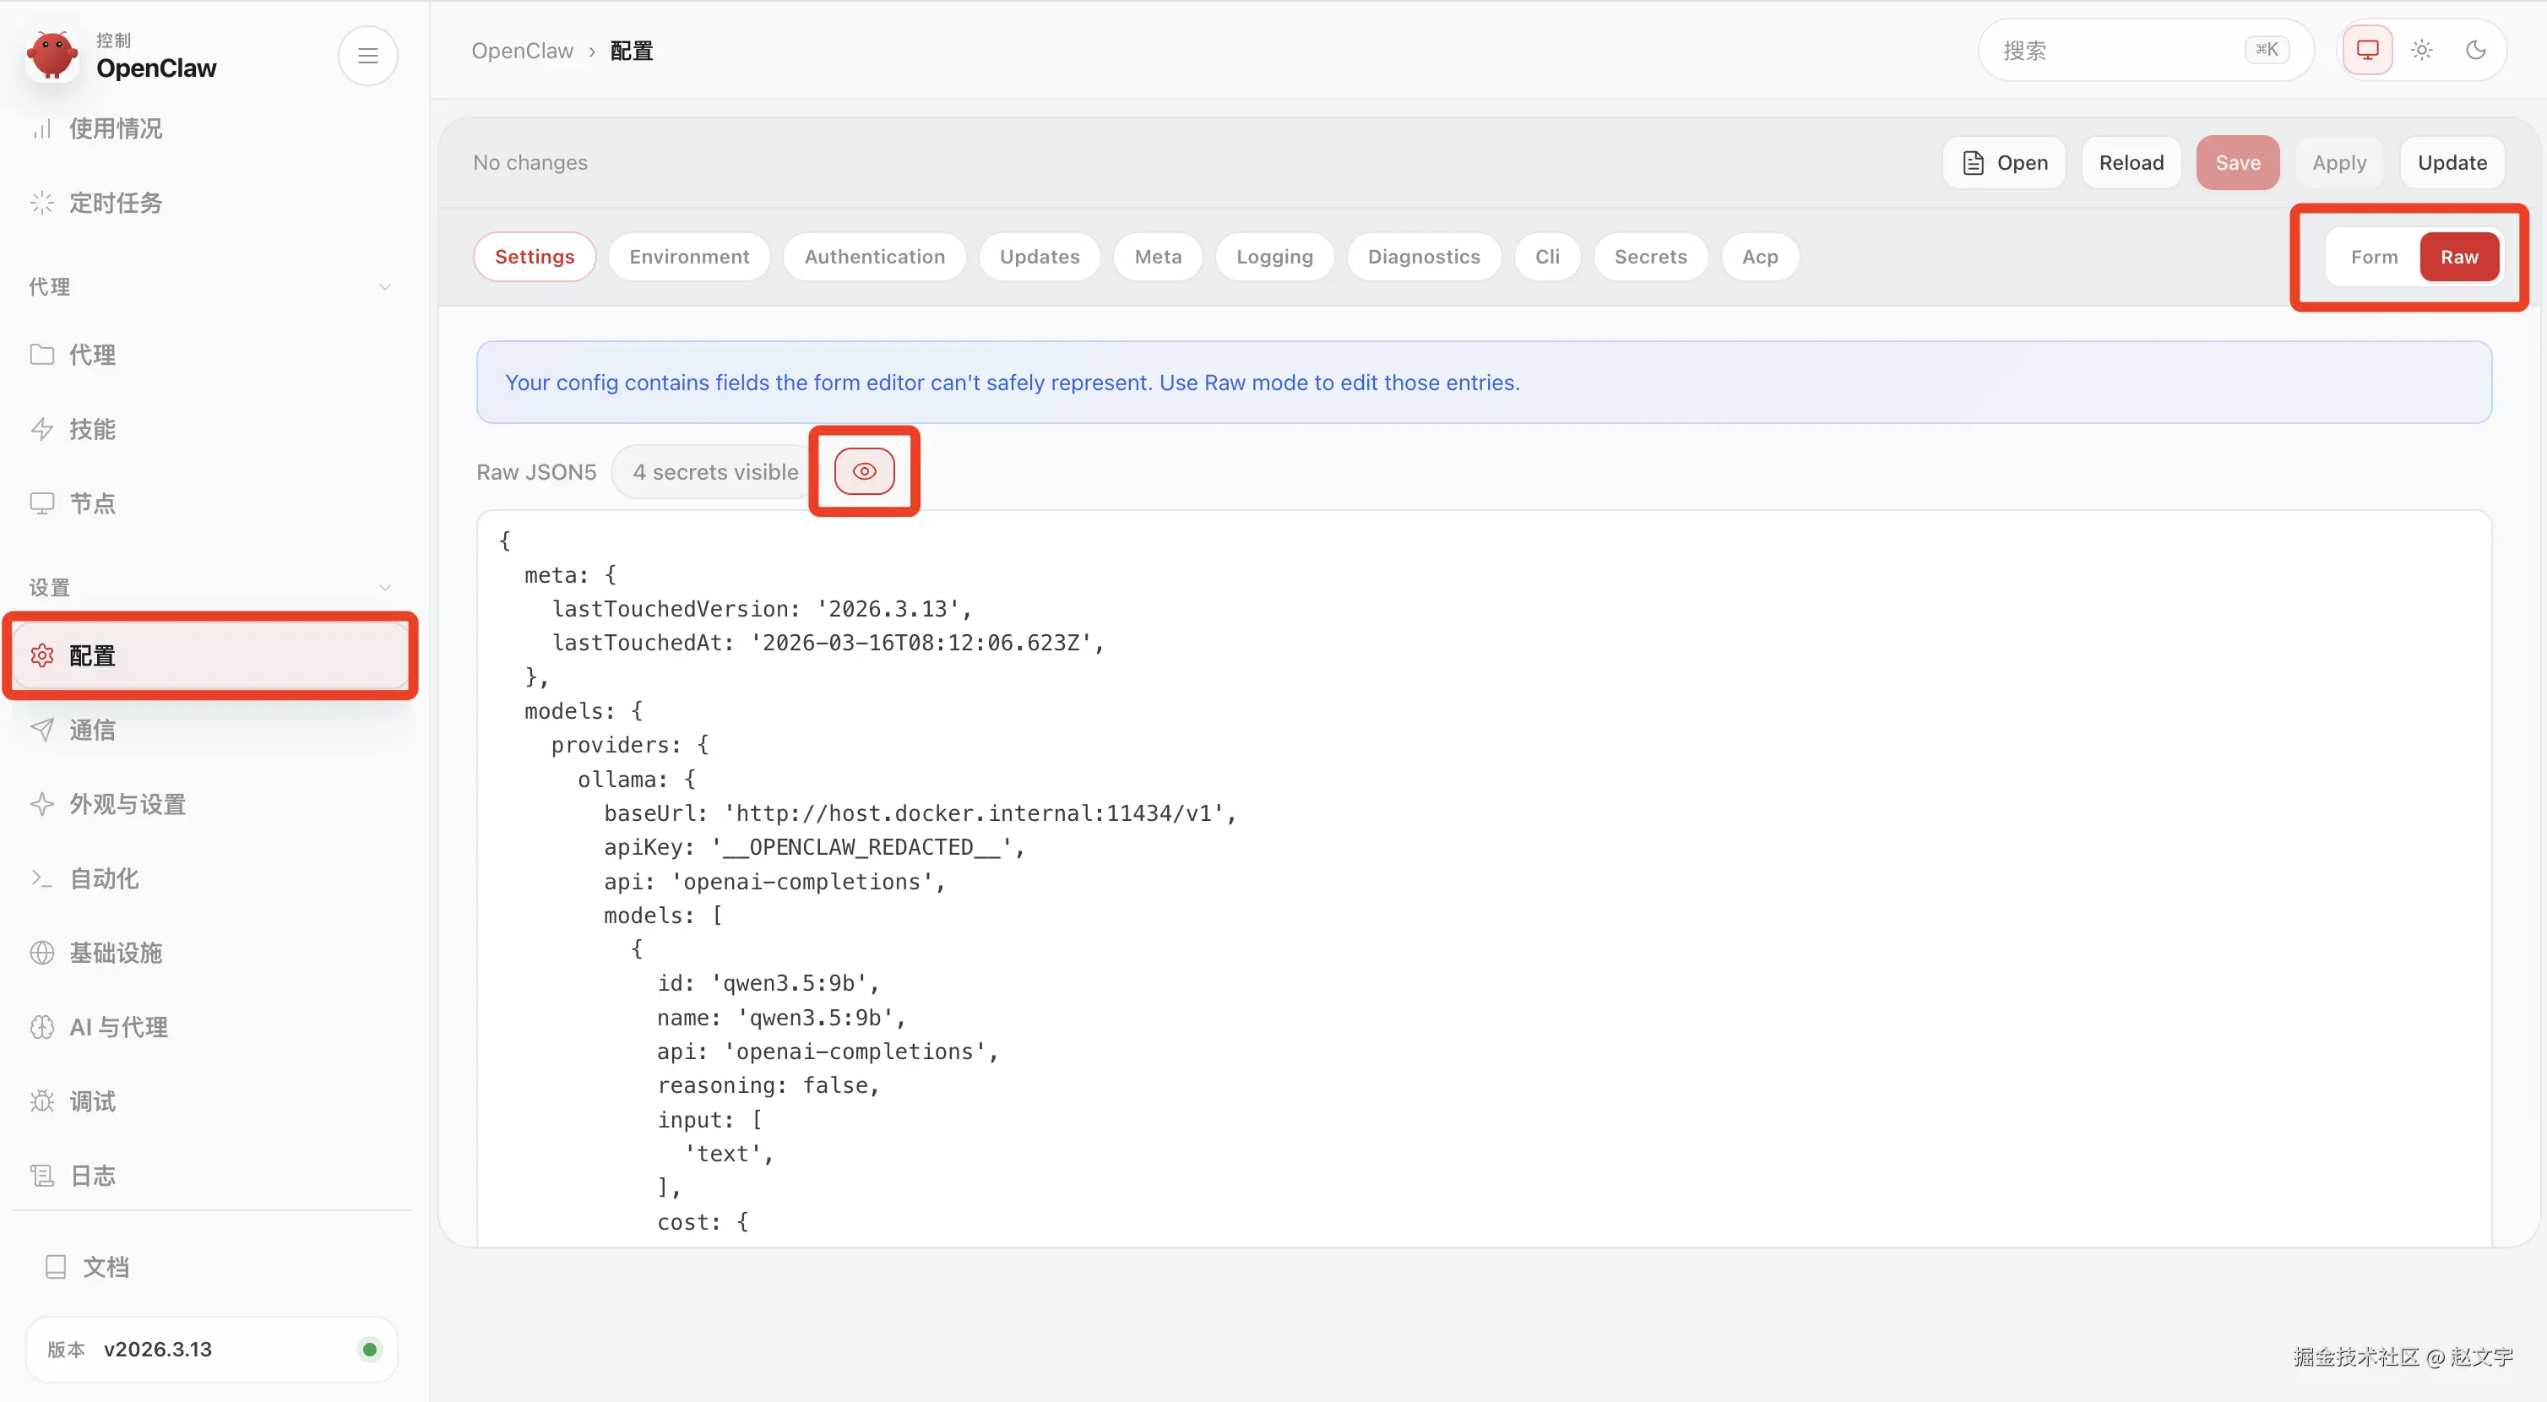
Task: Open the 调试 debug panel
Action: [x=92, y=1100]
